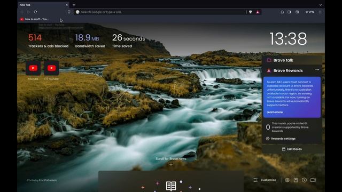Open the How to stuff bookmark
Screen dimensions: 342x192
pyautogui.click(x=35, y=19)
